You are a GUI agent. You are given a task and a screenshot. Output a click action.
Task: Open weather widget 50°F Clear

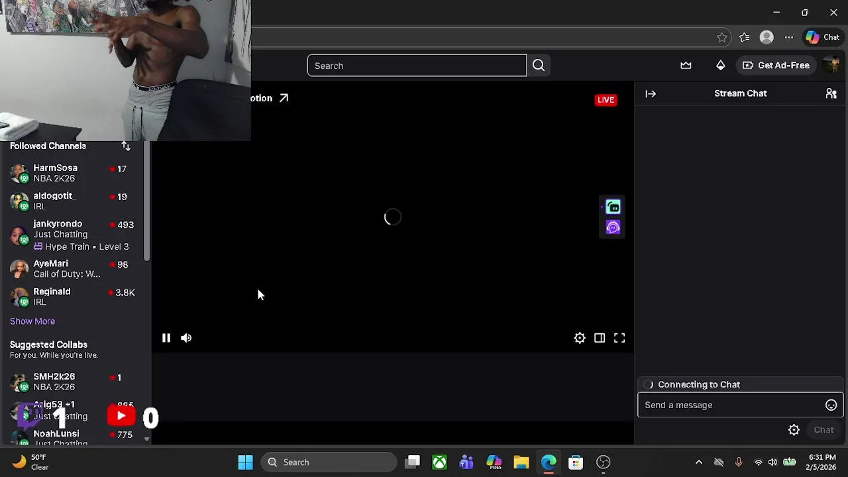click(30, 462)
